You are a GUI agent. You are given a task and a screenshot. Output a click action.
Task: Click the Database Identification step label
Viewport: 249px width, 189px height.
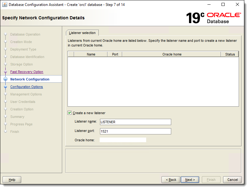[27, 57]
